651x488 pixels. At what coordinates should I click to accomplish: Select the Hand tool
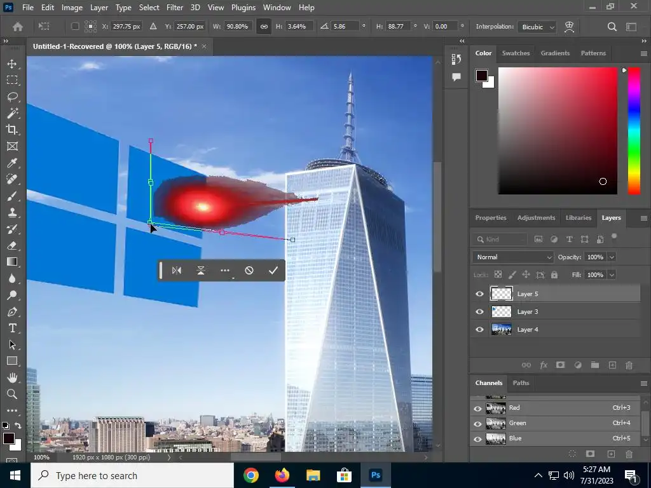12,377
